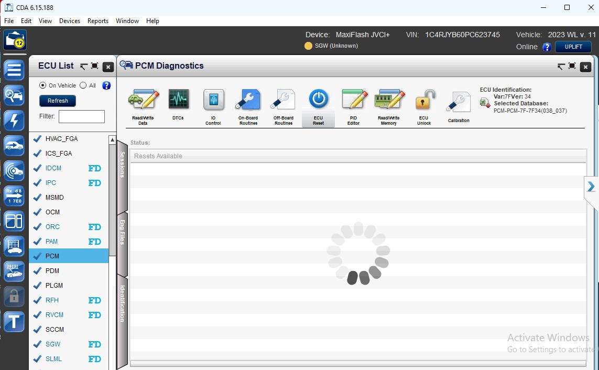
Task: Close the ECU List panel
Action: click(x=108, y=67)
